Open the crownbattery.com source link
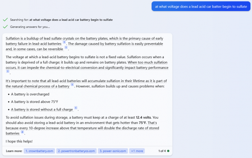 (39, 151)
